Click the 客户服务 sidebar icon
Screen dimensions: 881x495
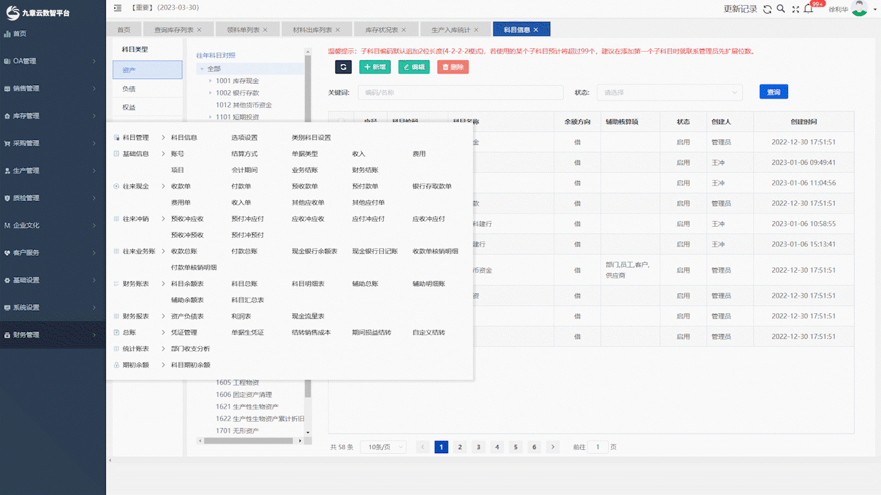[7, 253]
